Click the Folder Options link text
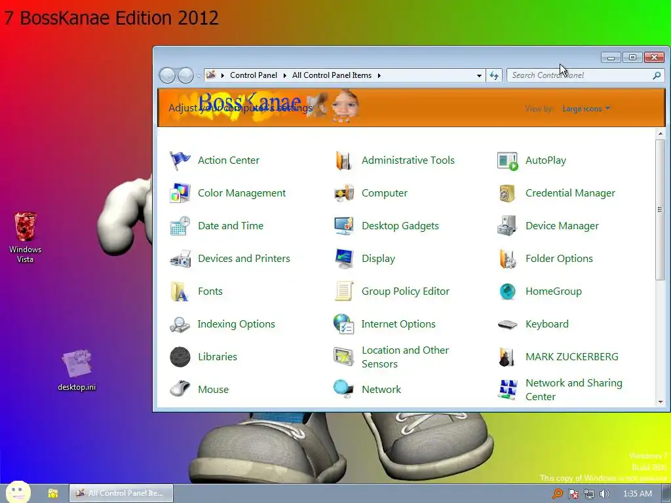This screenshot has height=503, width=671. (559, 259)
